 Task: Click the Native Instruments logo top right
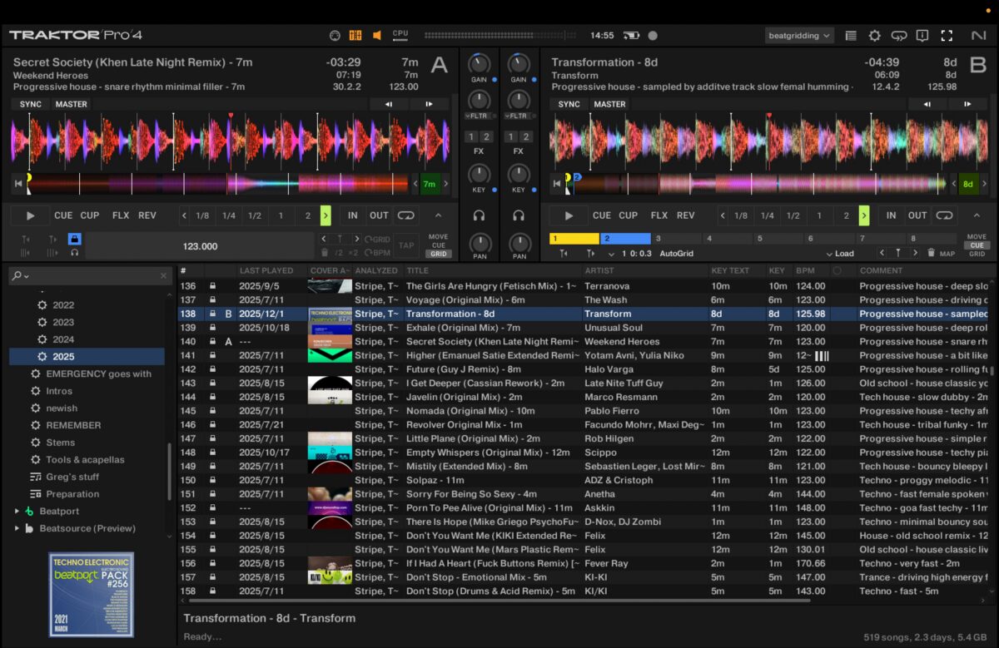click(981, 36)
